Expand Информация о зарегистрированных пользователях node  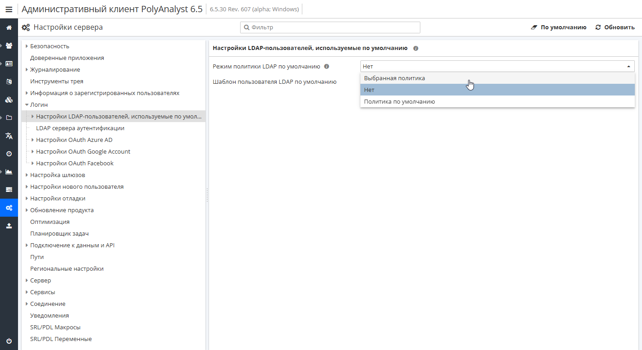point(27,93)
